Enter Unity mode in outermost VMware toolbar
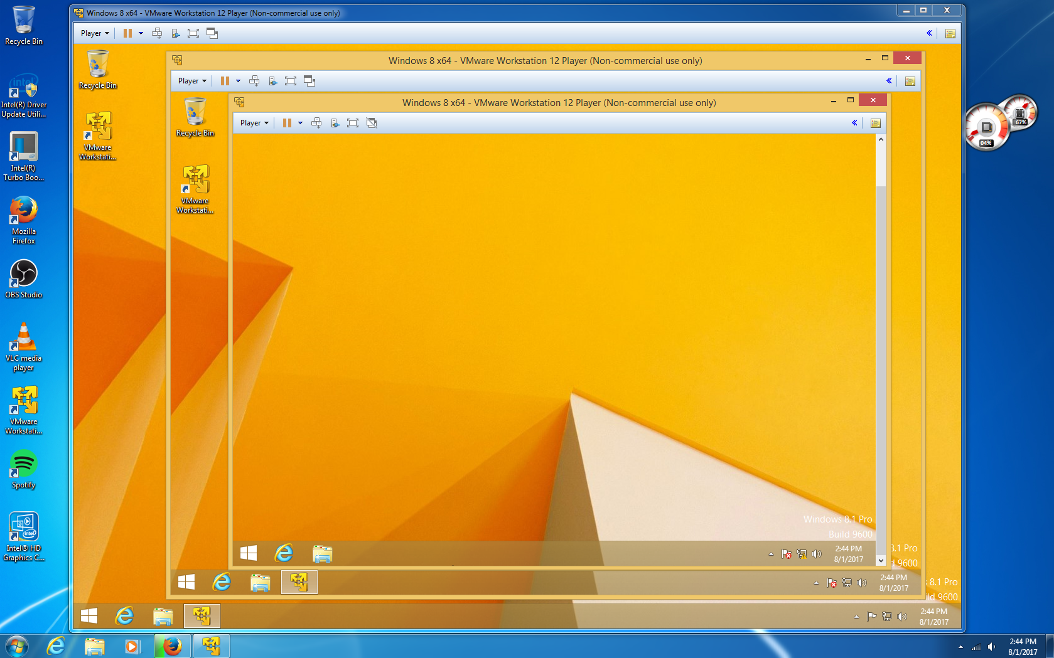Screen dimensions: 1054x658 (x=212, y=33)
